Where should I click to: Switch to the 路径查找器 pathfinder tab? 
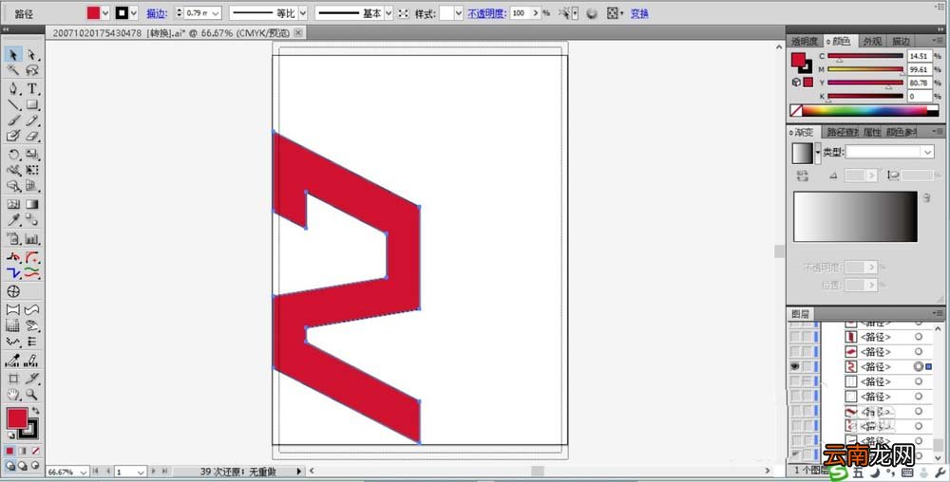tap(841, 132)
